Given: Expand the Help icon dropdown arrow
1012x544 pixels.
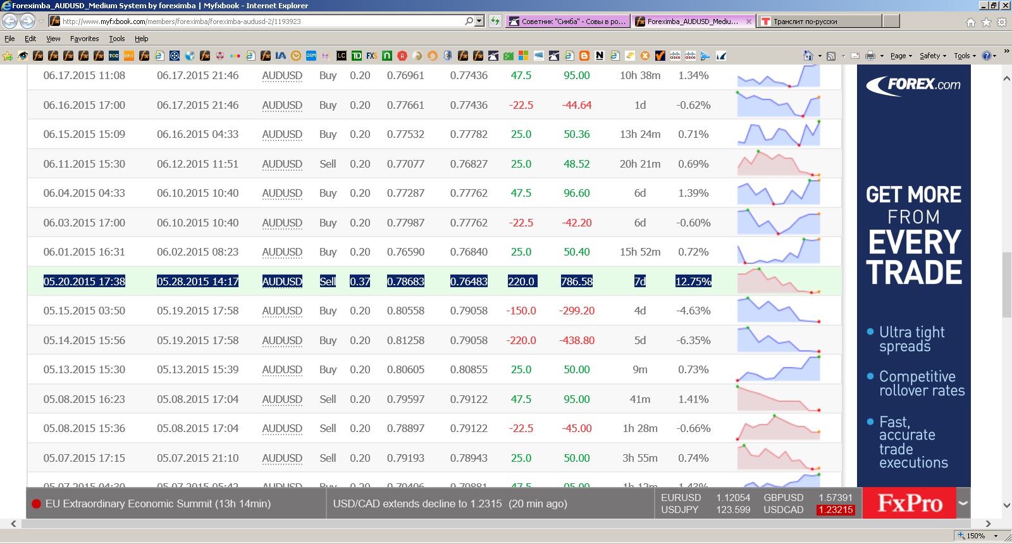Looking at the screenshot, I should (x=995, y=56).
